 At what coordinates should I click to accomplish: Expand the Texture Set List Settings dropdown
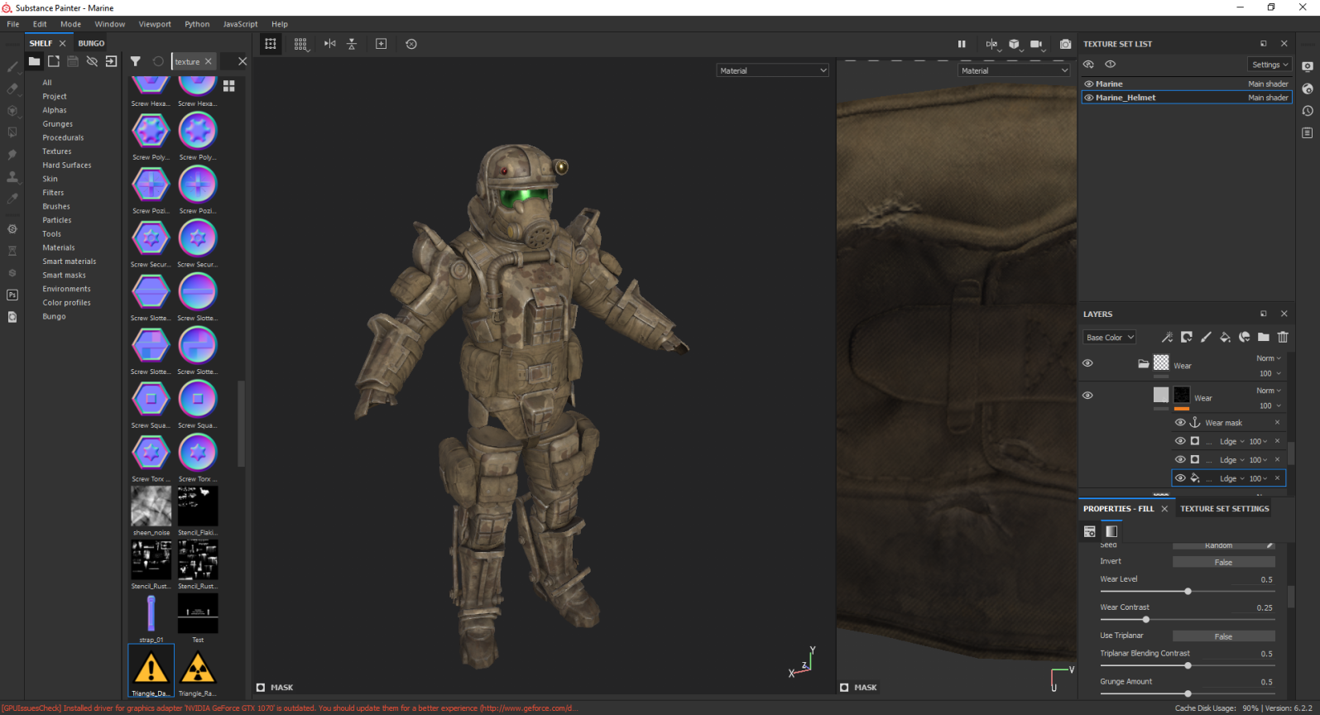point(1270,65)
